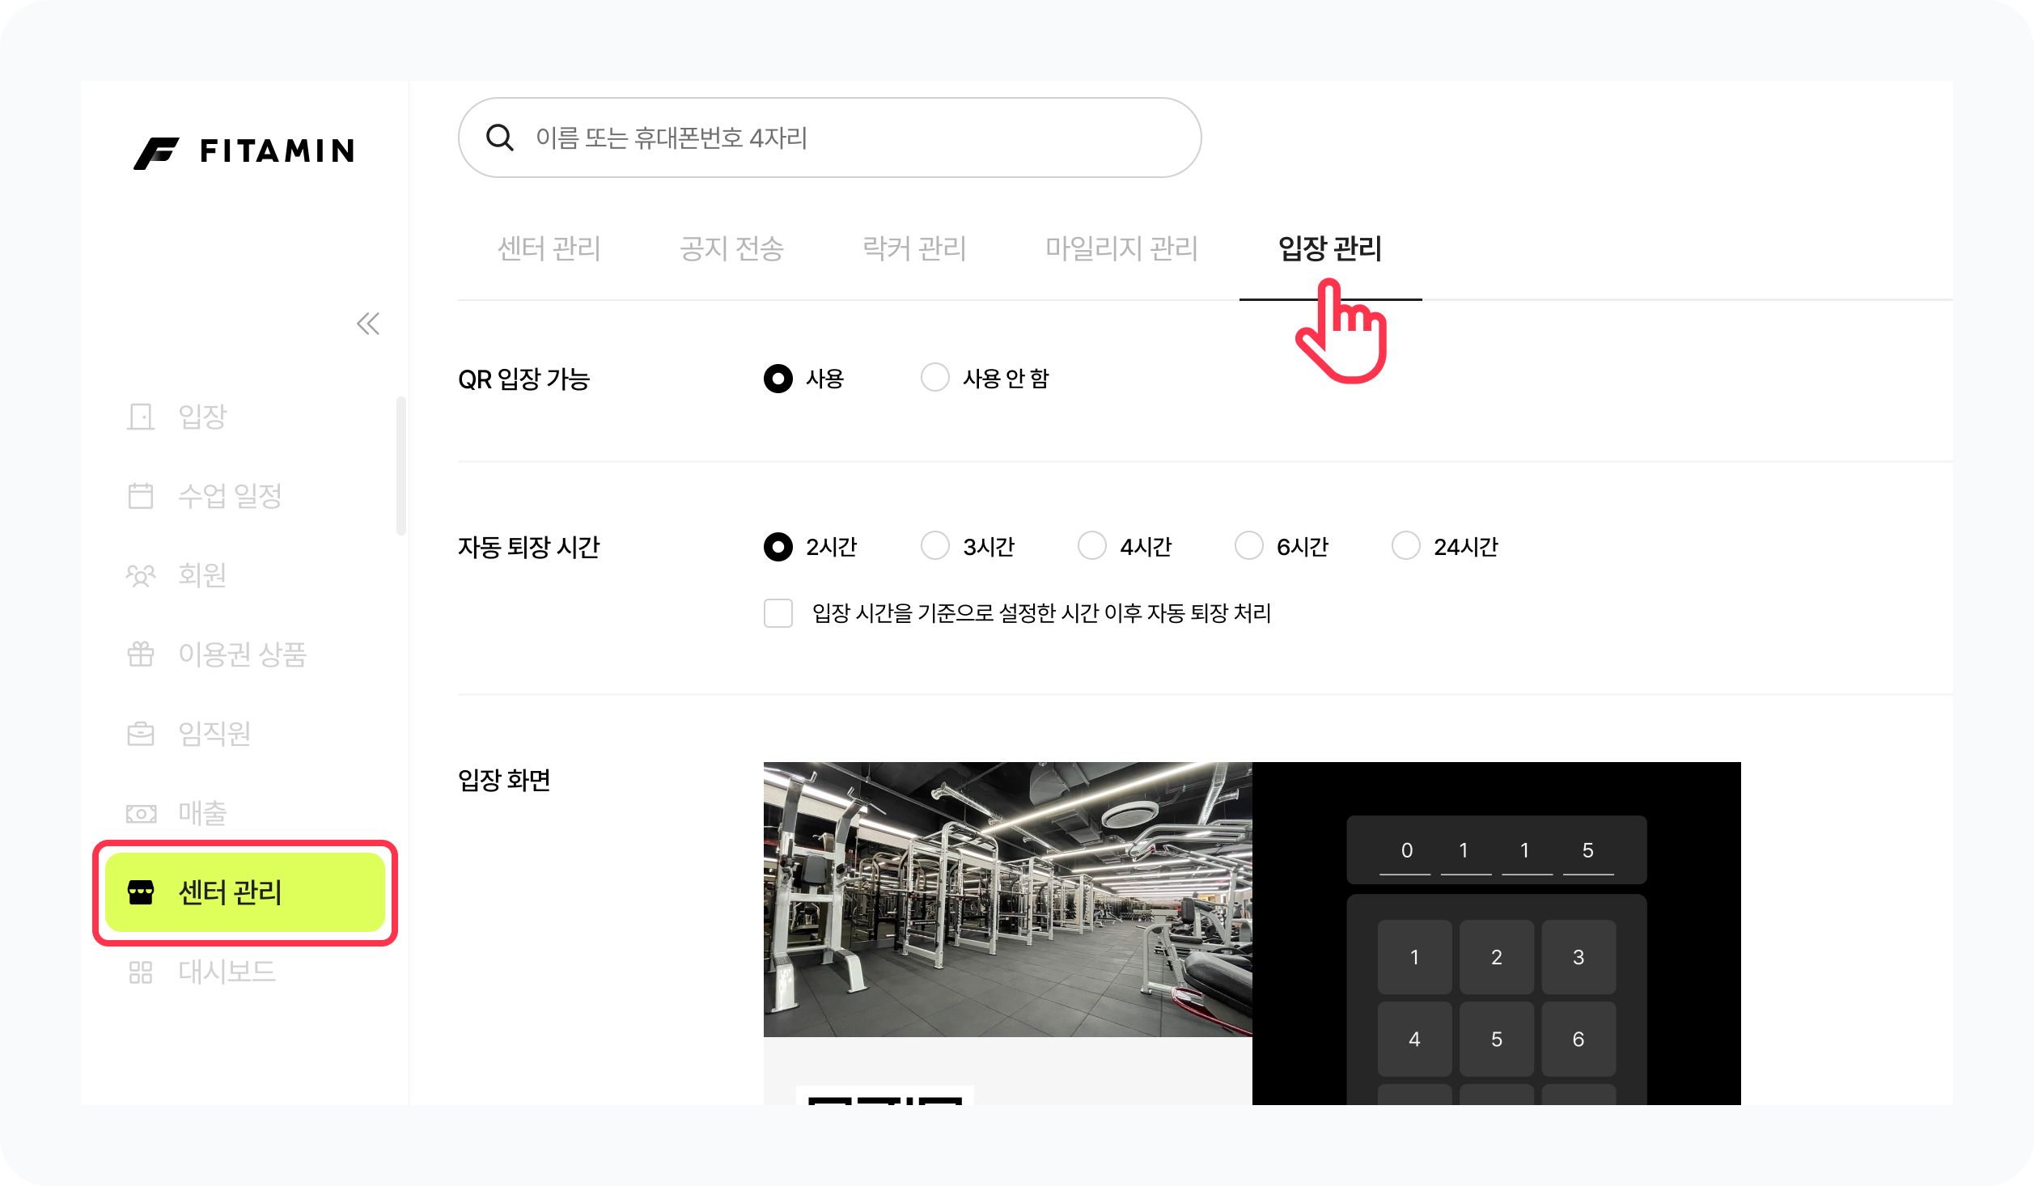Collapse sidebar with double chevron

368,324
